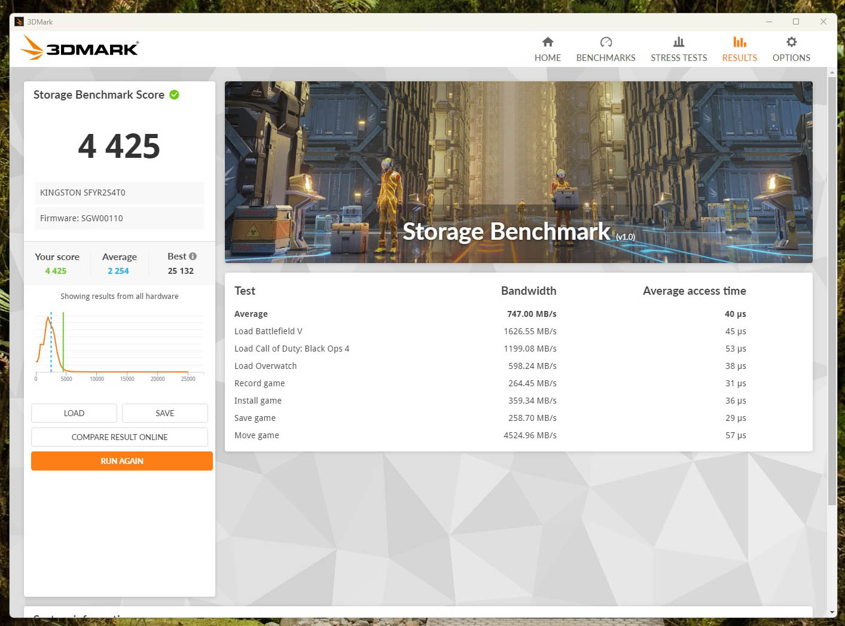Click the Record game row

point(490,383)
